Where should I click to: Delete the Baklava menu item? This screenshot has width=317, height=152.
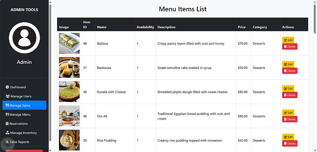point(290,47)
